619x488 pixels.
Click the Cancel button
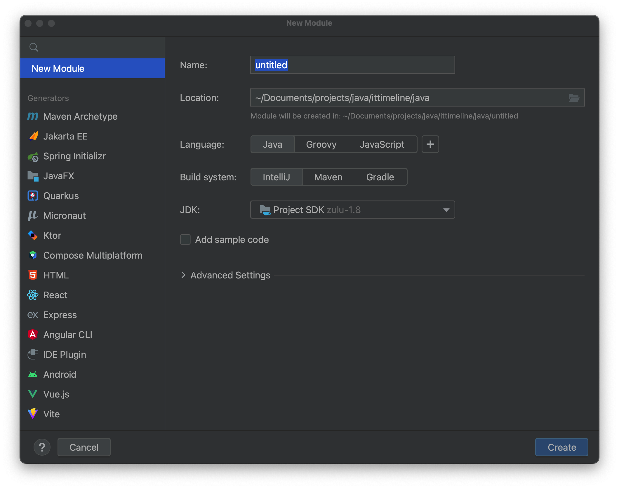[x=84, y=447]
